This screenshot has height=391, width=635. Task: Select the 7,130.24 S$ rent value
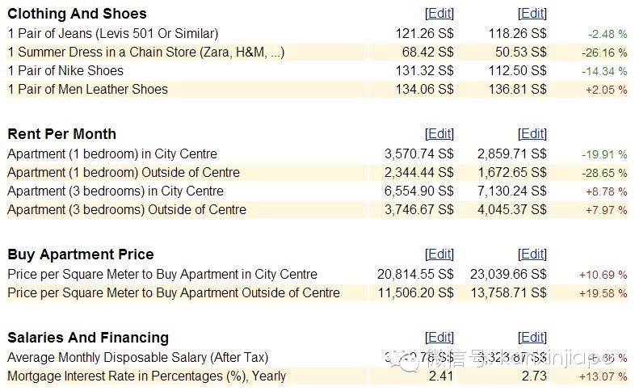(512, 191)
